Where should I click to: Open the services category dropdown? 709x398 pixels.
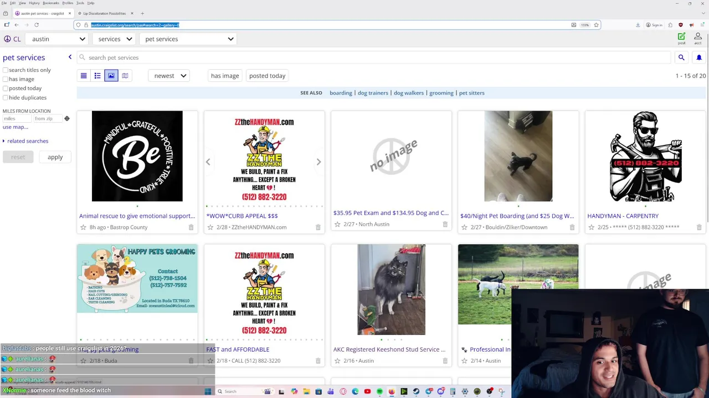(115, 39)
